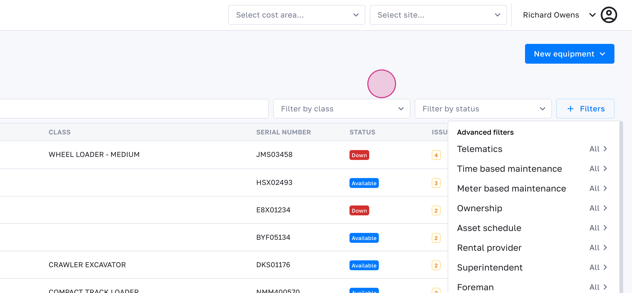Click the issues badge showing 3
The width and height of the screenshot is (632, 293).
click(436, 183)
